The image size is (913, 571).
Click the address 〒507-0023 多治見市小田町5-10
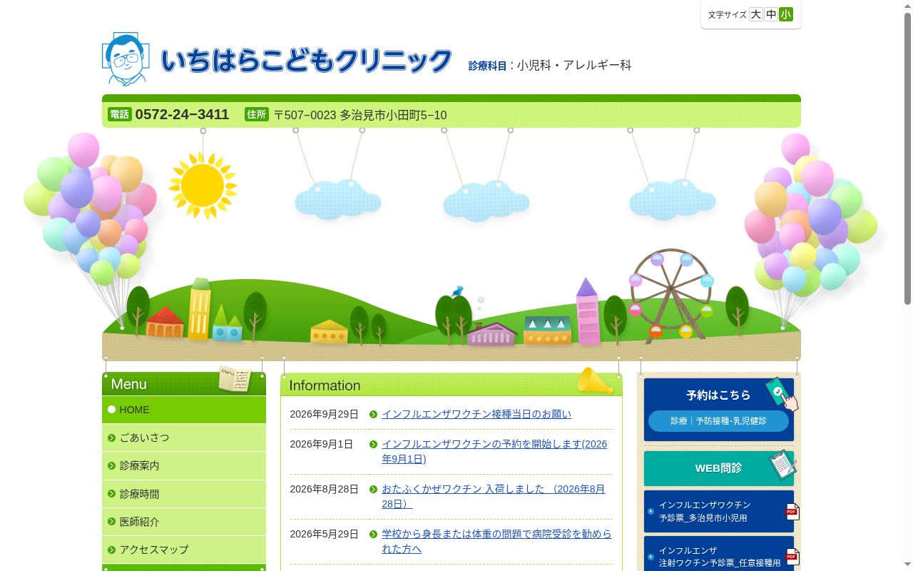pyautogui.click(x=360, y=115)
